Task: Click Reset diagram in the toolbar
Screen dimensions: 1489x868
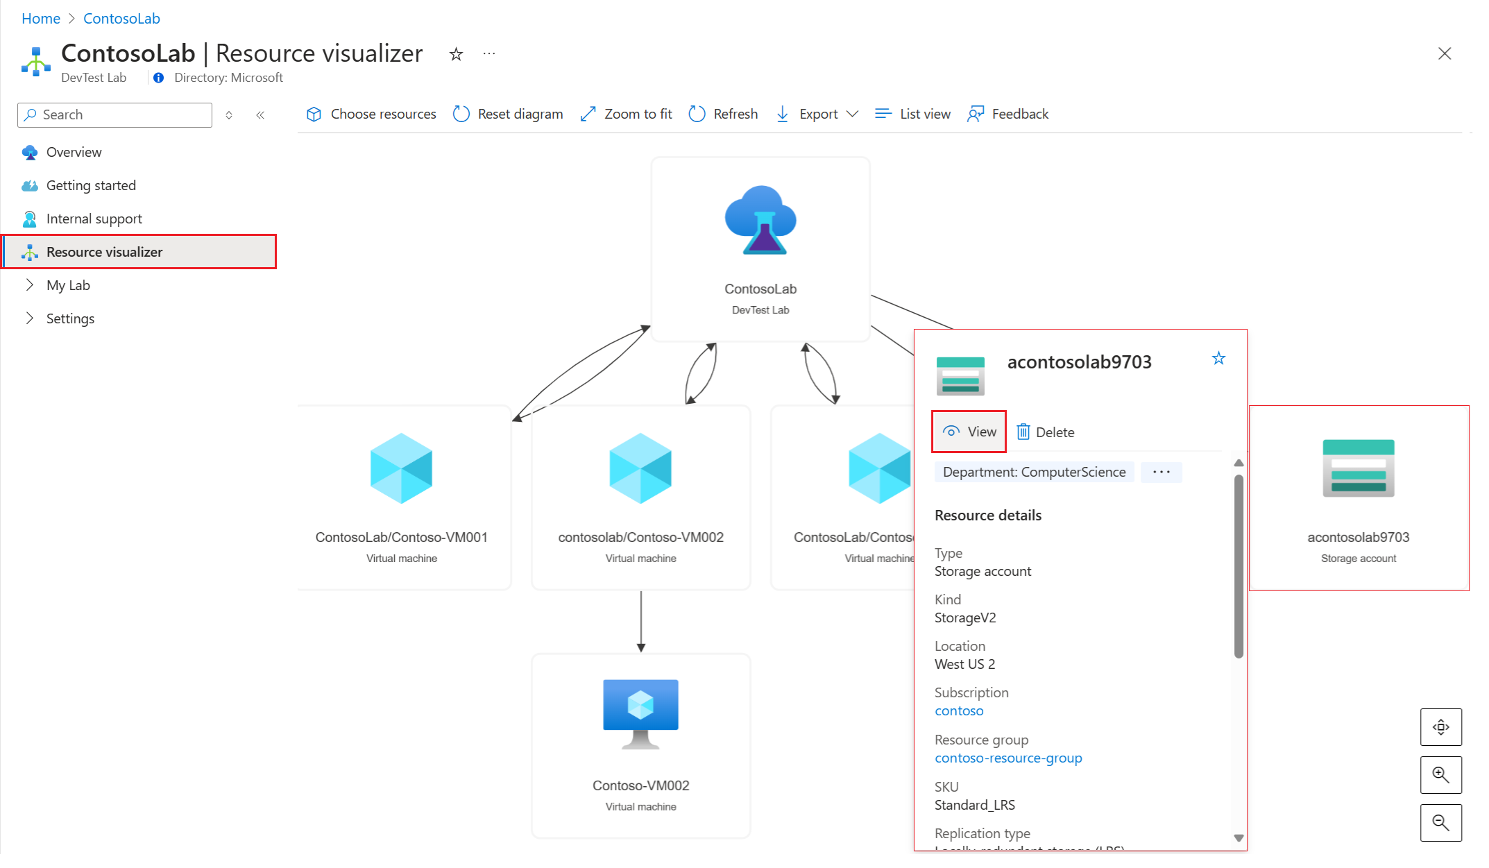Action: pos(508,114)
